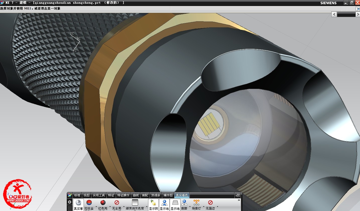Expand the toolbar overflow chevron
The image size is (360, 211).
[x=239, y=200]
